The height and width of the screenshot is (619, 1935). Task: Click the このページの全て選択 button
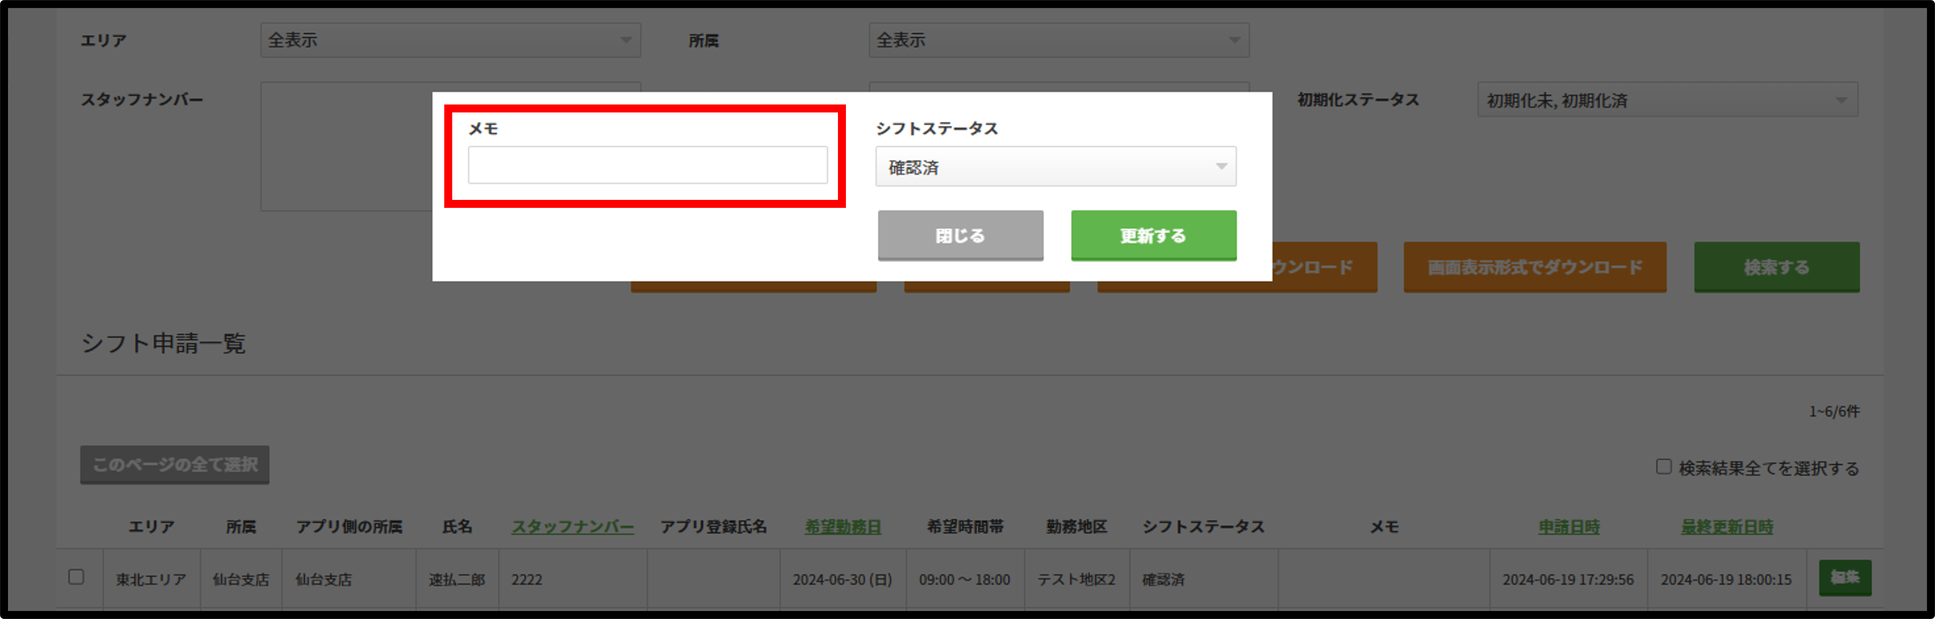coord(174,466)
